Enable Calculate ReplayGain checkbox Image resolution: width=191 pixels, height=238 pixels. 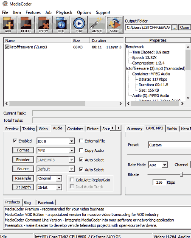pyautogui.click(x=72, y=180)
